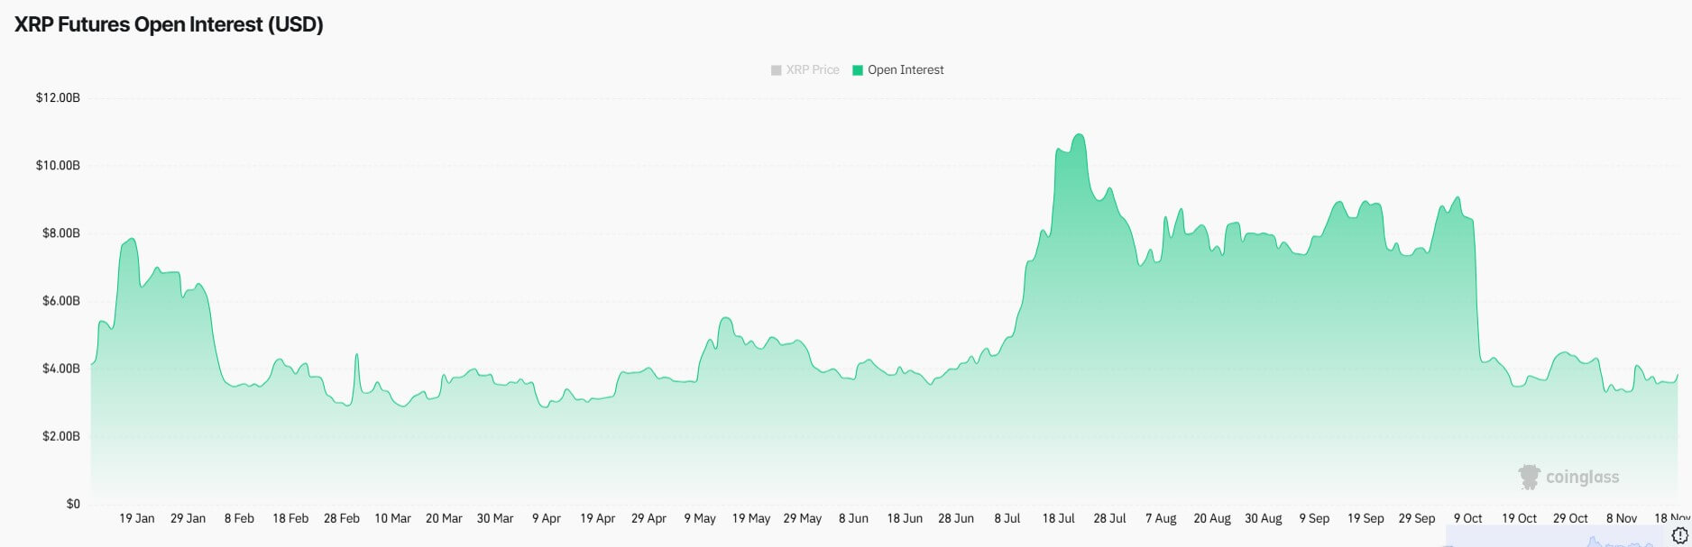Viewport: 1692px width, 547px height.
Task: Click the green Open Interest legend square
Action: [858, 70]
